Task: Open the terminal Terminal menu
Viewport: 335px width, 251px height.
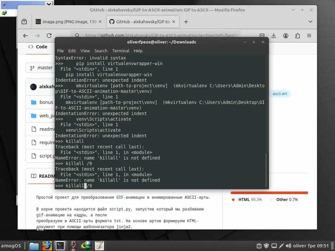Action: click(121, 51)
